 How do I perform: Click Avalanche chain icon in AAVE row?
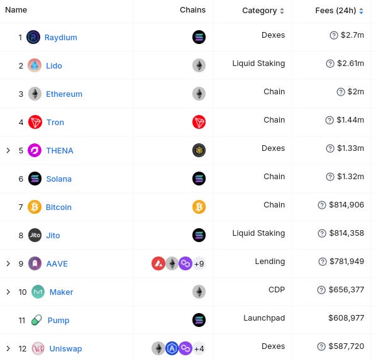pyautogui.click(x=158, y=263)
